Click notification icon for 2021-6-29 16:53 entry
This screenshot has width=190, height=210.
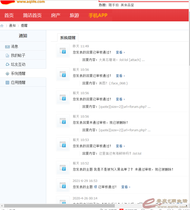coord(63,185)
